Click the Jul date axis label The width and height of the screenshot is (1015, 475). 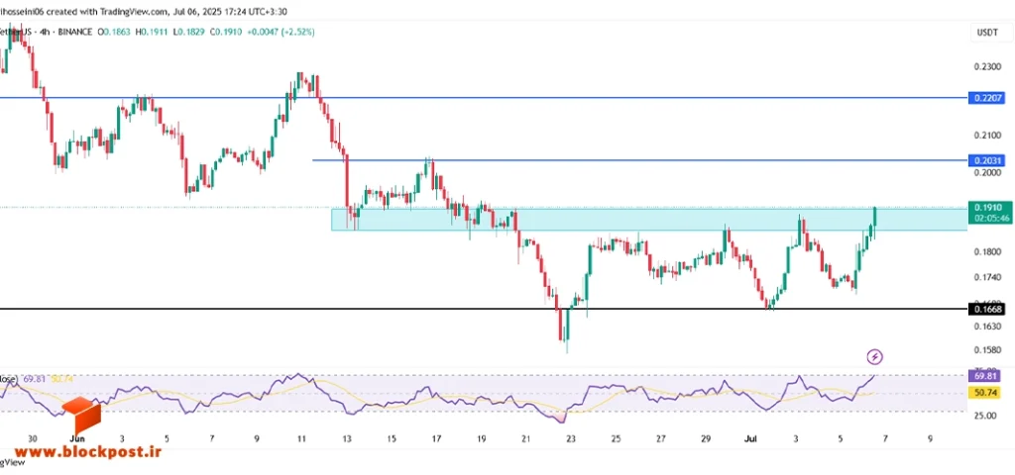(x=751, y=438)
